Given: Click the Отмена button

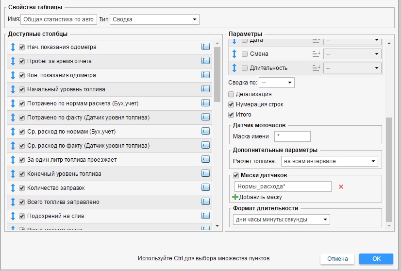Looking at the screenshot, I should click(337, 259).
